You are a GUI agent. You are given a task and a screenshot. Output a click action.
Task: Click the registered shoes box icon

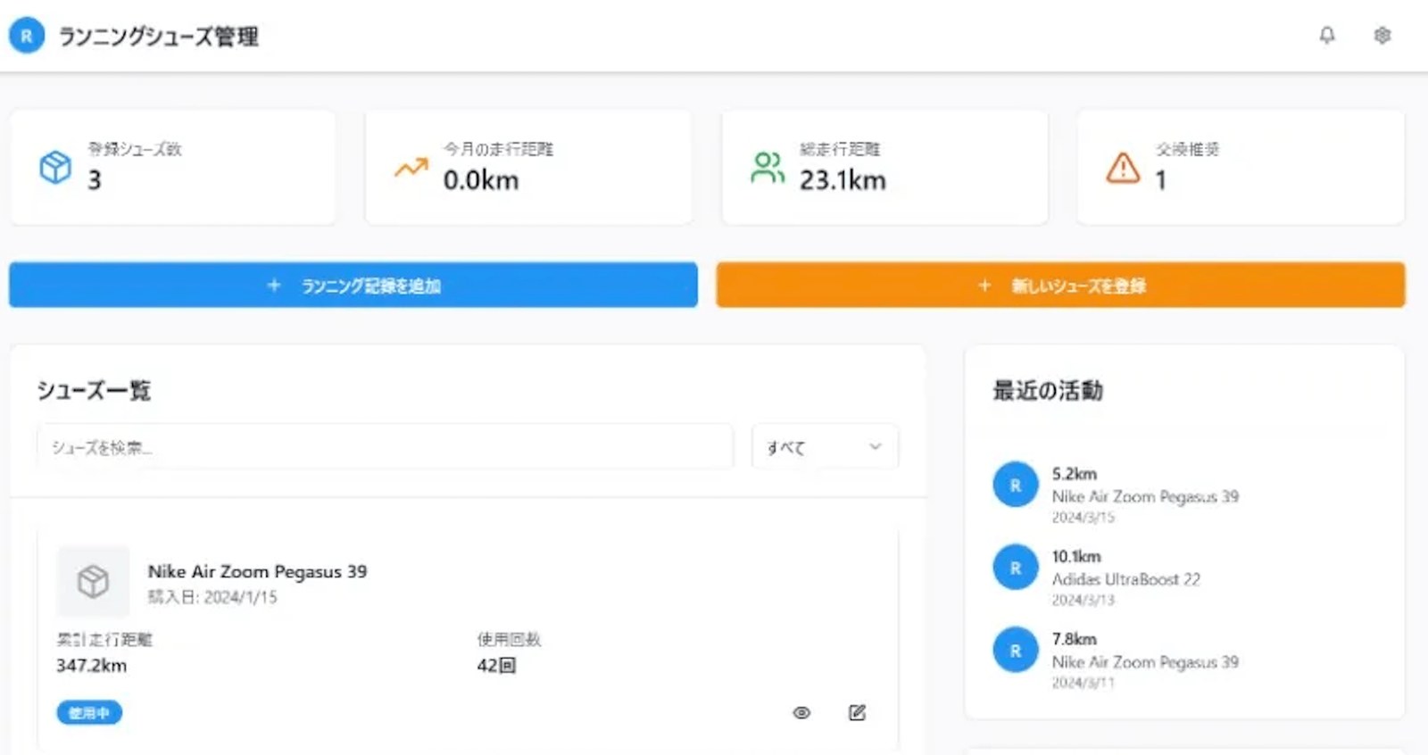click(55, 167)
